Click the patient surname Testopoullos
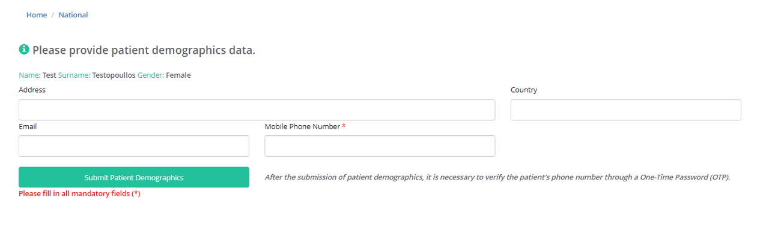 (x=114, y=75)
